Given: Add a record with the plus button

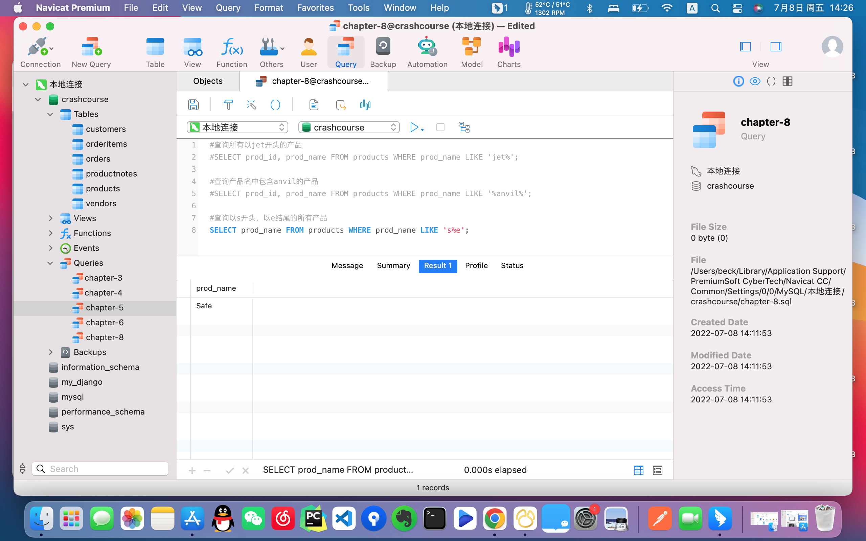Looking at the screenshot, I should pyautogui.click(x=192, y=471).
